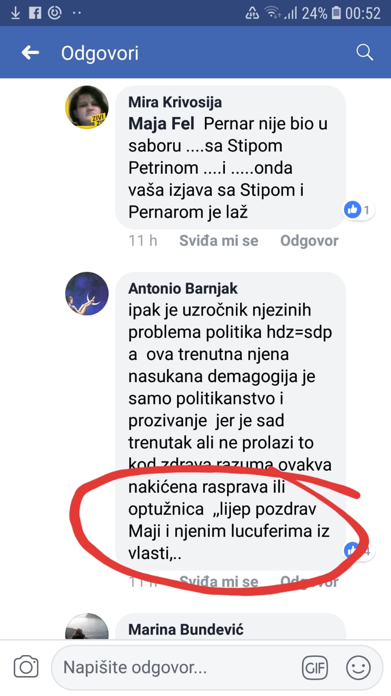Tap the download arrow in the status bar
Screen dimensions: 391x696
click(x=15, y=13)
